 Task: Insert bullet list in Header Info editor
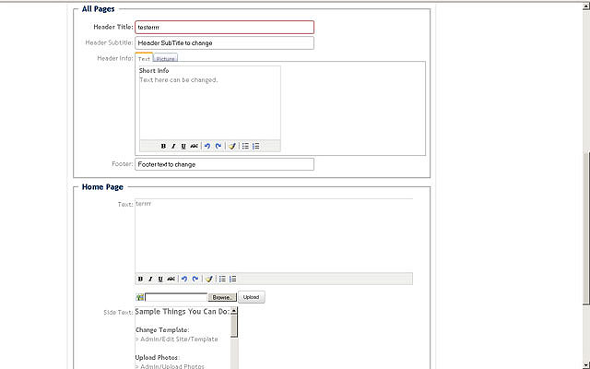coord(245,146)
